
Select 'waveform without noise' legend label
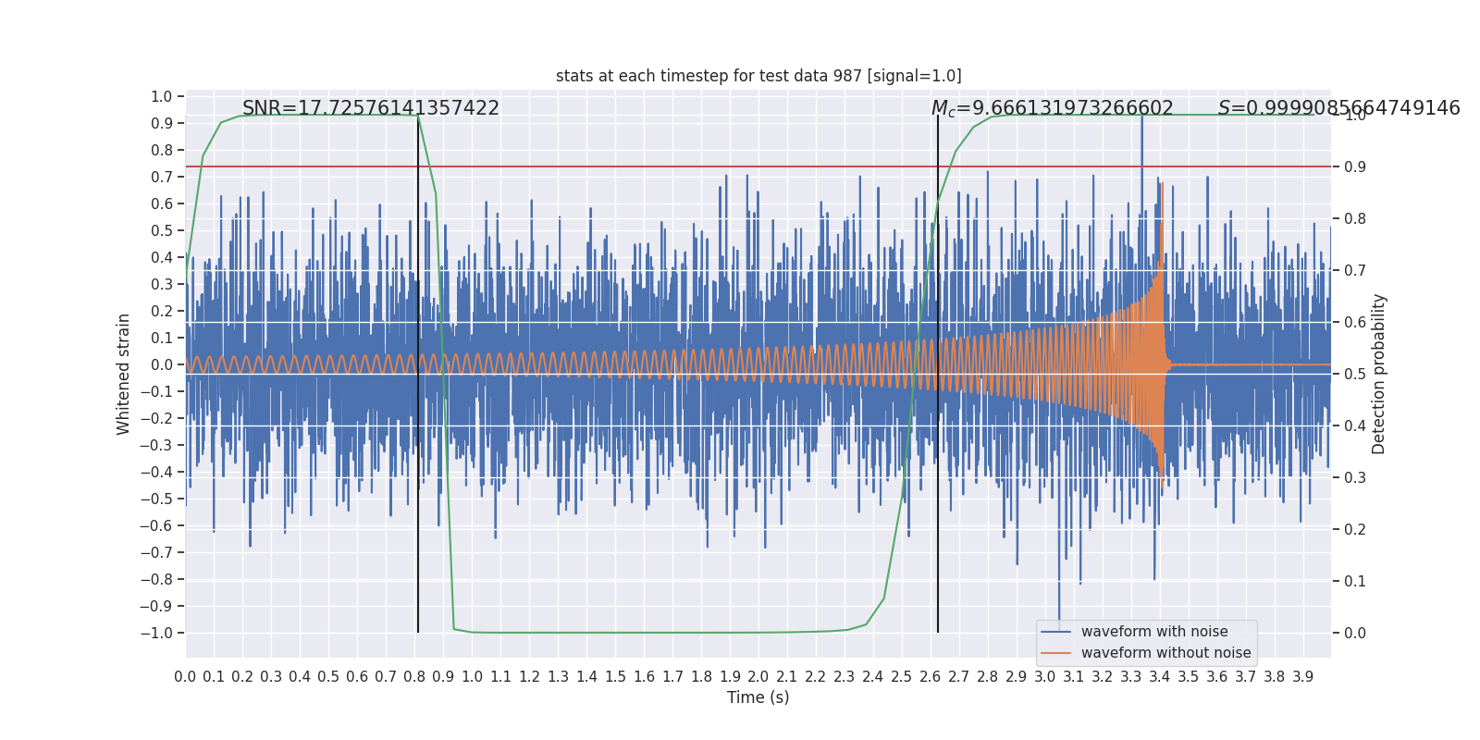tap(1165, 653)
